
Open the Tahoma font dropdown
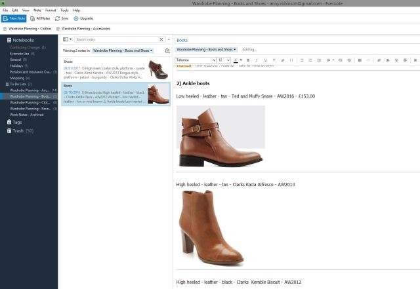point(196,60)
